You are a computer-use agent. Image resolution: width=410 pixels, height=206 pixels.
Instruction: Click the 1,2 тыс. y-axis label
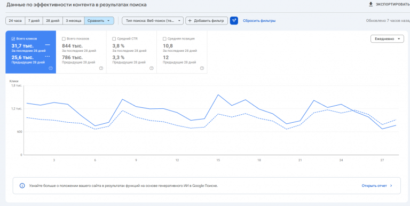point(17,108)
